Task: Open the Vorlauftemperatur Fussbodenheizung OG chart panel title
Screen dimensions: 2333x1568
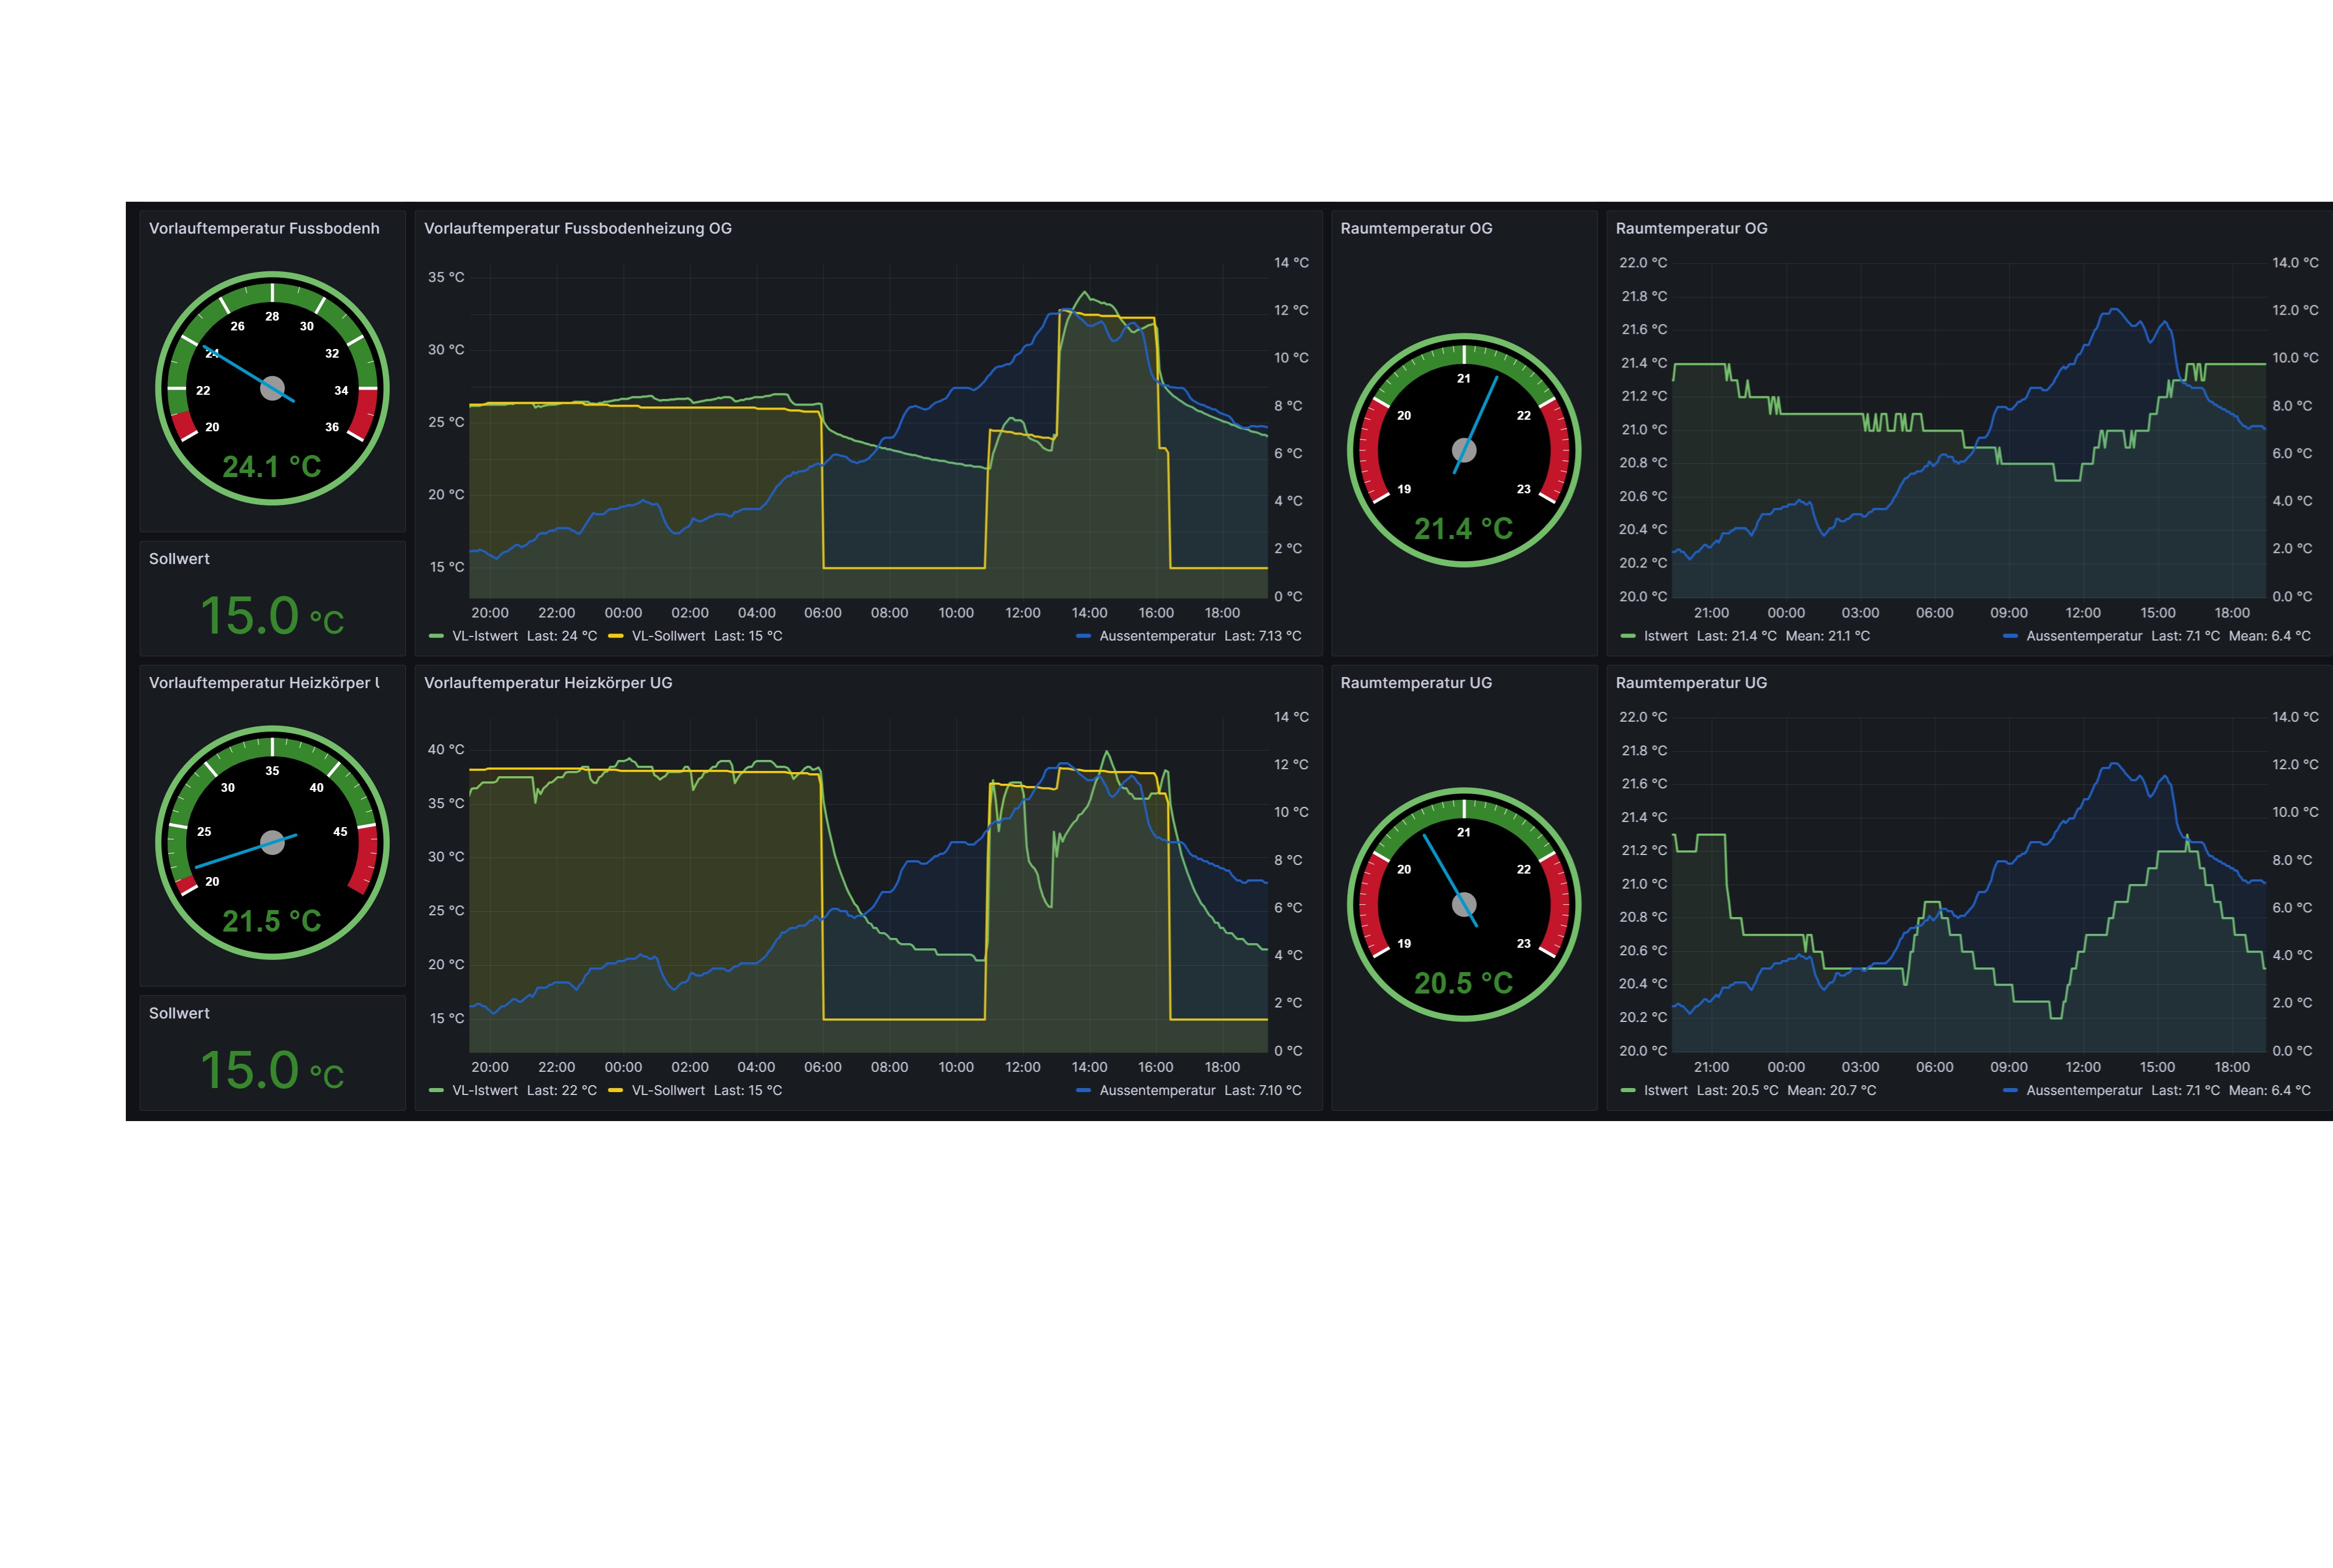Action: (x=577, y=228)
